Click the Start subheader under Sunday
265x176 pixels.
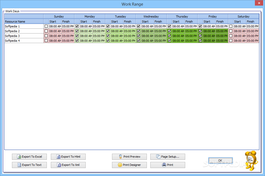(55, 22)
